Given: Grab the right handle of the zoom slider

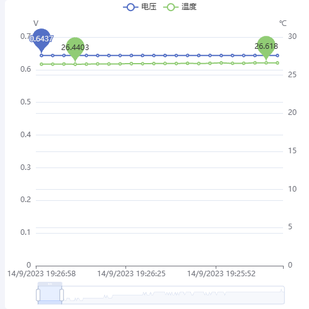Looking at the screenshot, I should point(62,295).
